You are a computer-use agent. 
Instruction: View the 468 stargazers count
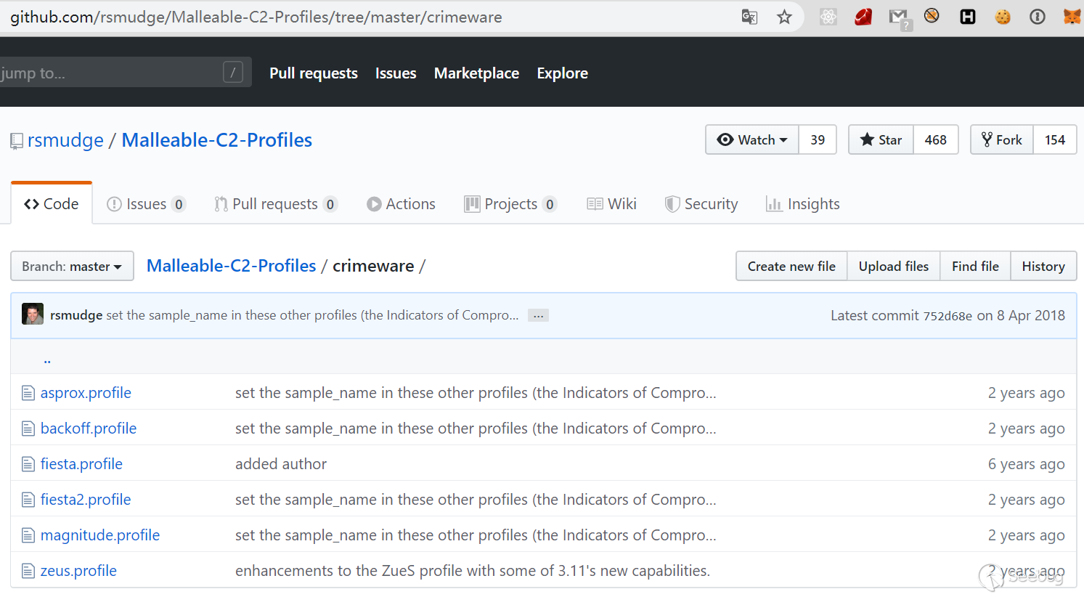click(x=936, y=139)
